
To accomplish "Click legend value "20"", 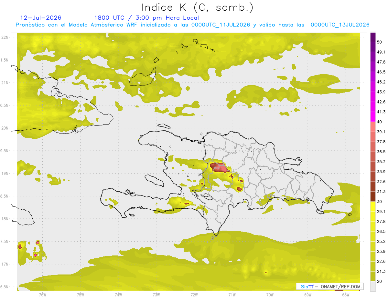I will [x=380, y=281].
